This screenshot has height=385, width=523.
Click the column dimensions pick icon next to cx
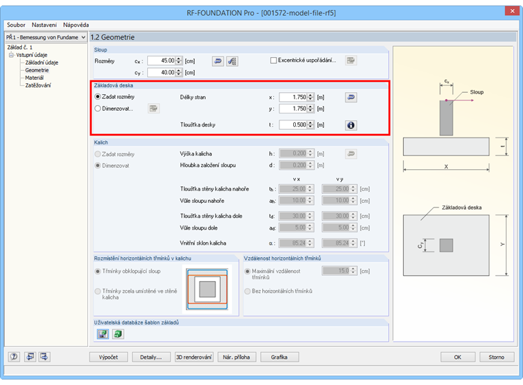(x=218, y=61)
